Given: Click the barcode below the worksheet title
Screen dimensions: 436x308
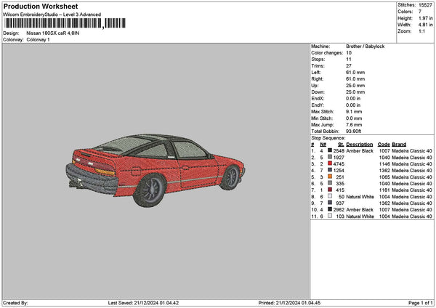Looking at the screenshot, I should coord(52,25).
